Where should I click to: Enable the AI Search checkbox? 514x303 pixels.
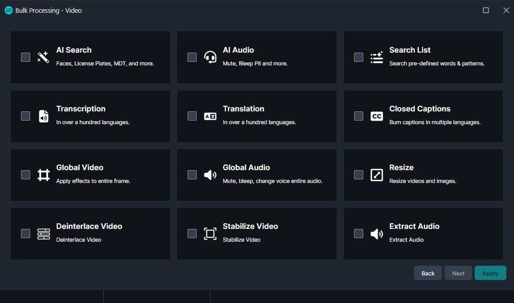26,57
